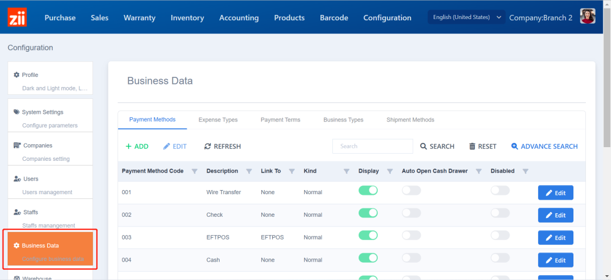Toggle Display switch for Wire Transfer

click(368, 191)
